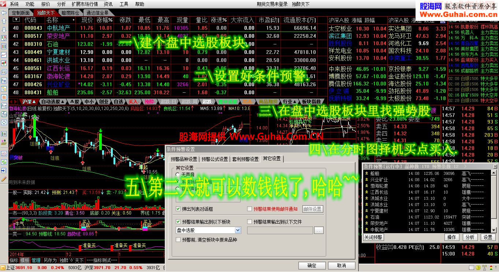Switch to 套利预警设置 dialog tab
The image size is (499, 272).
point(245,159)
